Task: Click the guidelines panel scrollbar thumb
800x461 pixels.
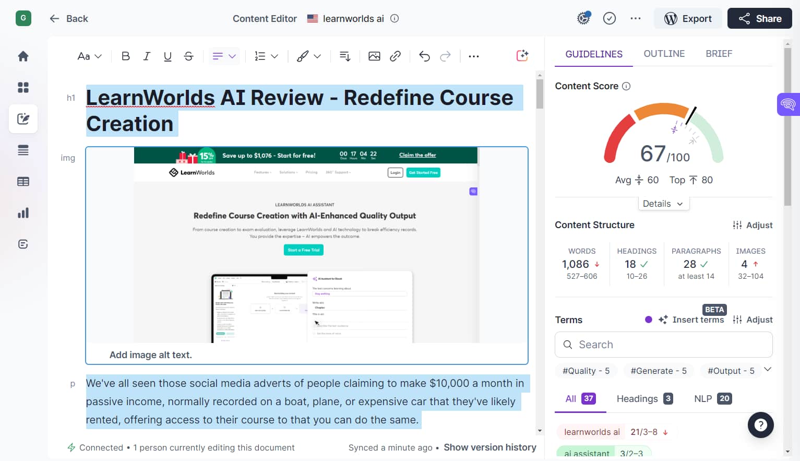Action: [787, 127]
